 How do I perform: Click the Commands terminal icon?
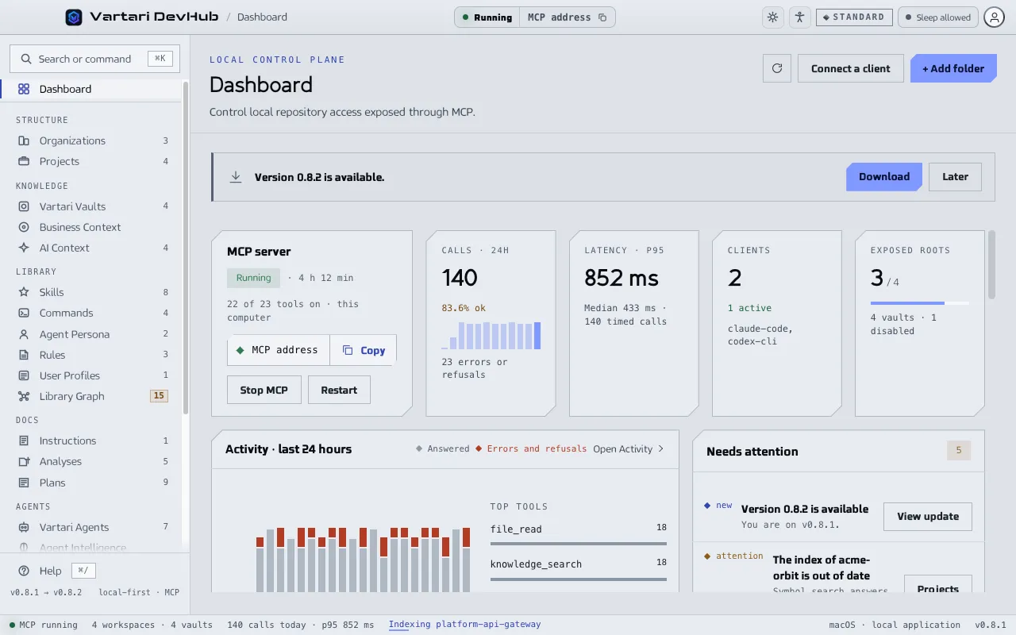pos(24,313)
